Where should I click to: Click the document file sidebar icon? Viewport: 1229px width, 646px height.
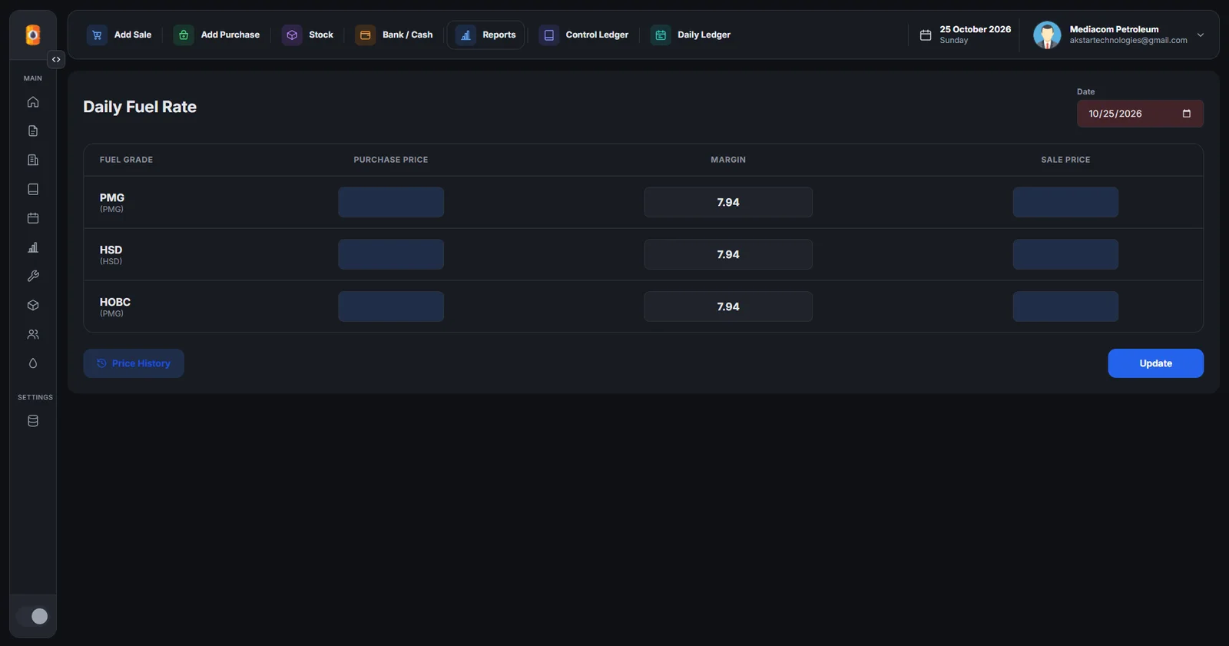pos(33,131)
